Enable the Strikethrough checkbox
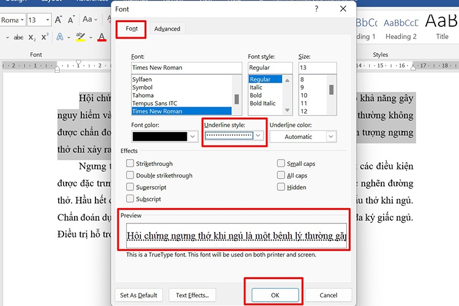Image resolution: width=459 pixels, height=306 pixels. pos(130,163)
